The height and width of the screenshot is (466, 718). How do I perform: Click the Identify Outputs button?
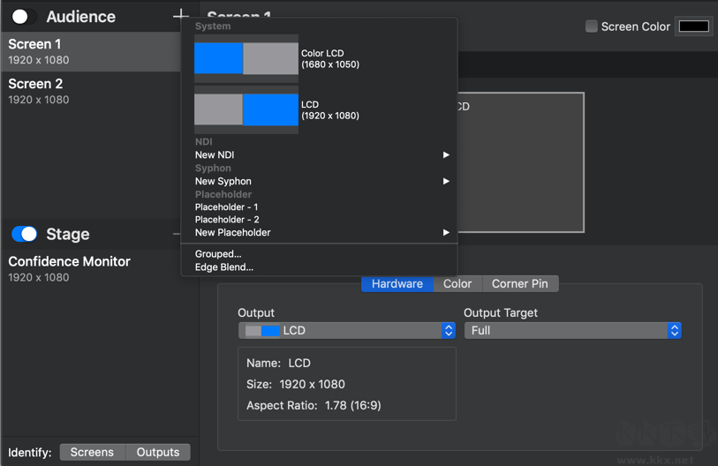pyautogui.click(x=158, y=452)
